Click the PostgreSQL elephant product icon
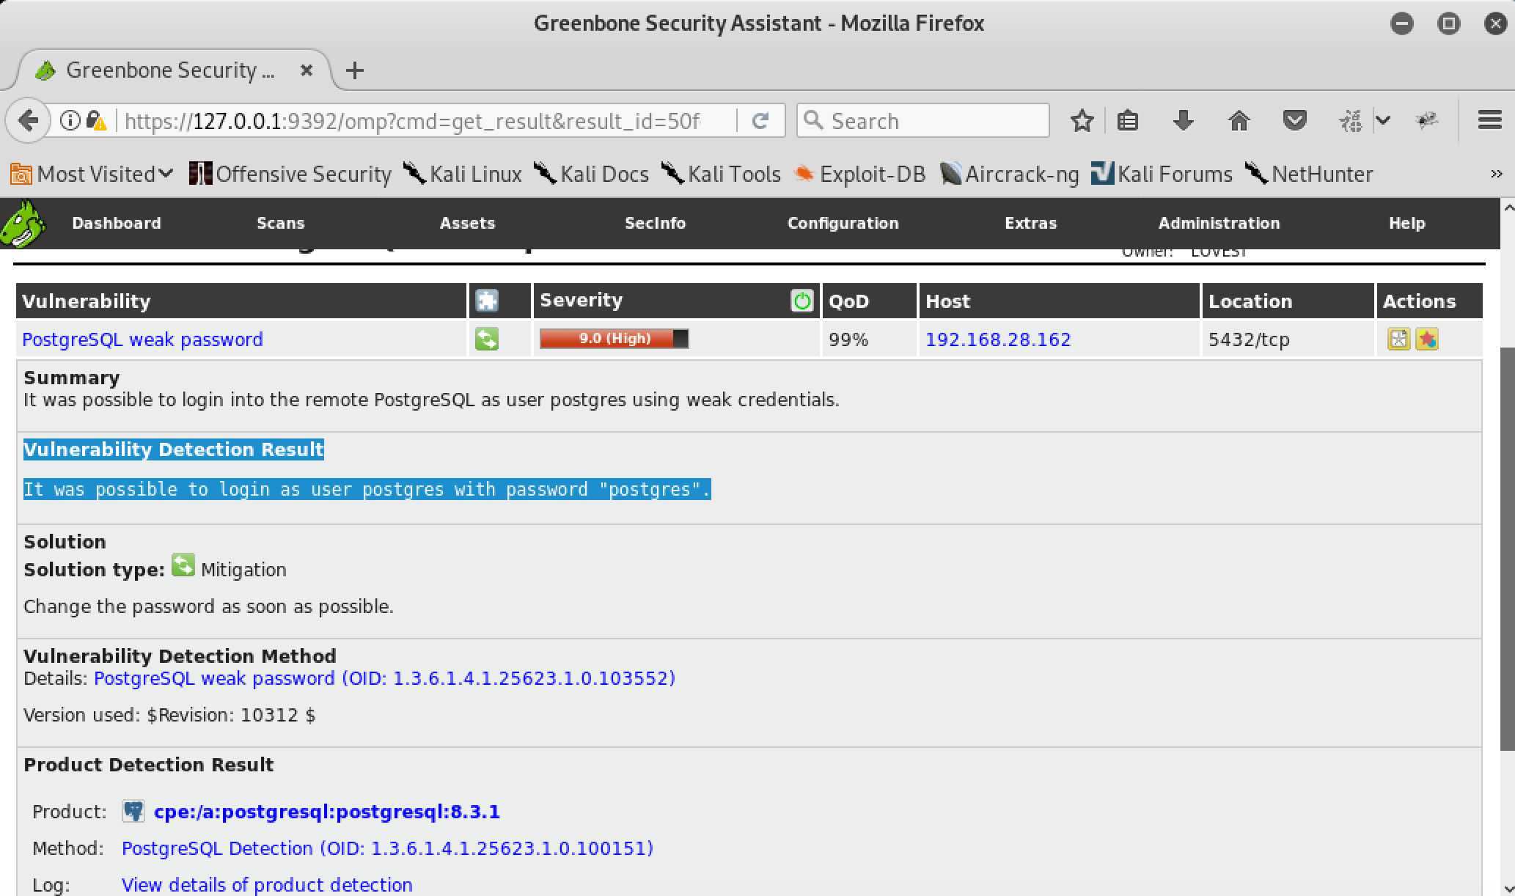The width and height of the screenshot is (1515, 896). [x=133, y=811]
